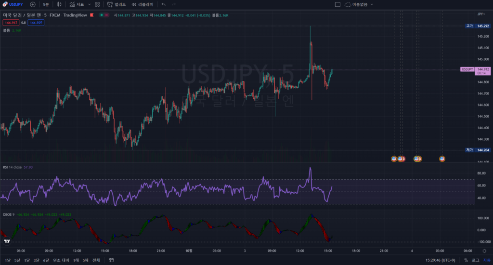Click the blue 144.92 buy price button
Image resolution: width=493 pixels, height=265 pixels.
click(x=36, y=23)
